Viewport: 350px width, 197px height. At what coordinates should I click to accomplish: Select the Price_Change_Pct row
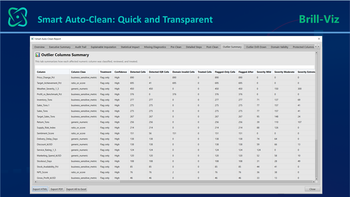pos(175,77)
